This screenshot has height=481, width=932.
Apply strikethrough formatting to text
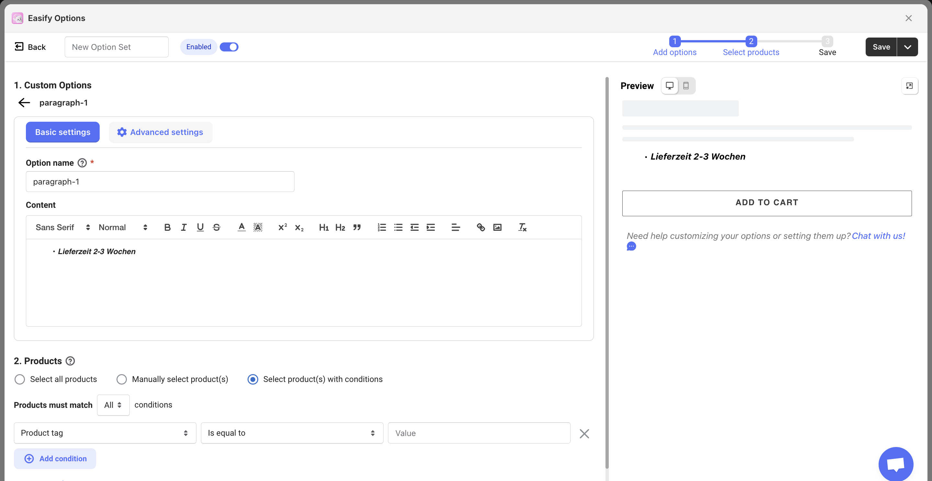216,227
